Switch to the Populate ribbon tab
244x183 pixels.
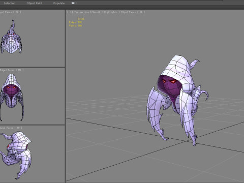pos(59,3)
